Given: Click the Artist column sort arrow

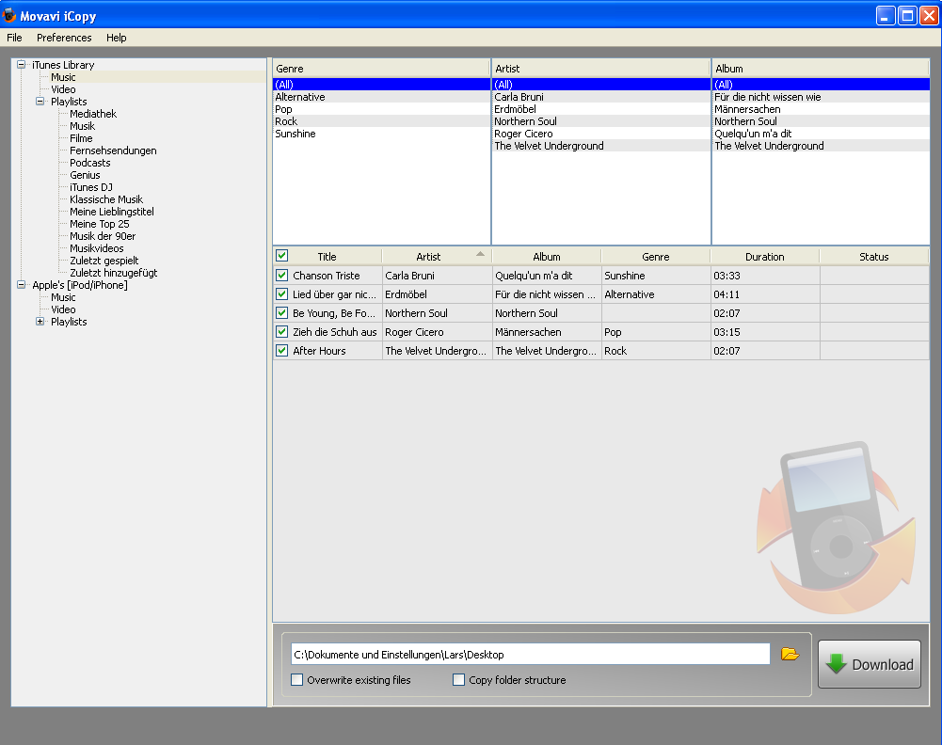Looking at the screenshot, I should click(481, 254).
